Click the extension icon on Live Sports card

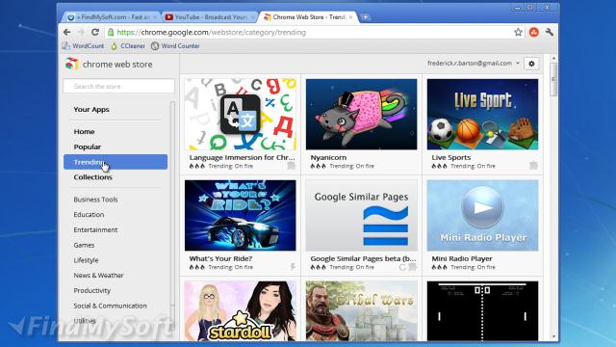(x=533, y=165)
